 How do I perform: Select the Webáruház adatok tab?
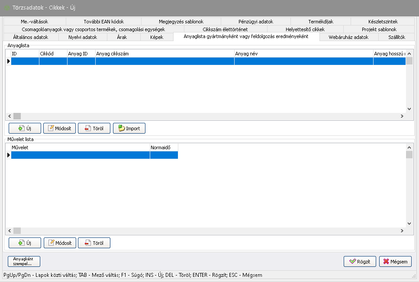(348, 37)
